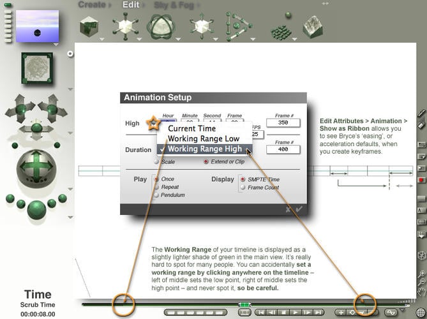Viewport: 427px width, 319px height.
Task: Select the Pendulum play option
Action: 156,195
